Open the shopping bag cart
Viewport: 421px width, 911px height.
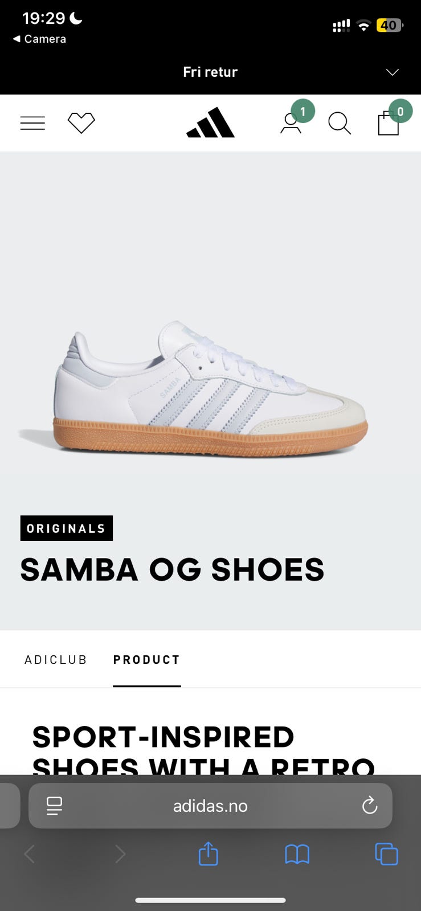[x=389, y=123]
